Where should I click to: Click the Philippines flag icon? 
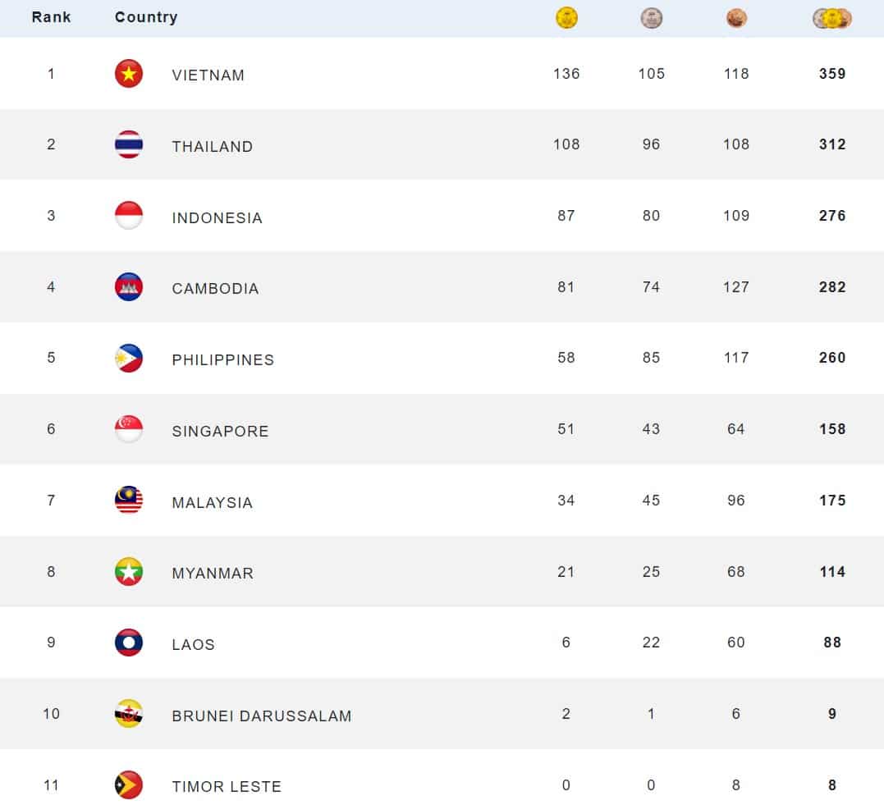pos(129,358)
